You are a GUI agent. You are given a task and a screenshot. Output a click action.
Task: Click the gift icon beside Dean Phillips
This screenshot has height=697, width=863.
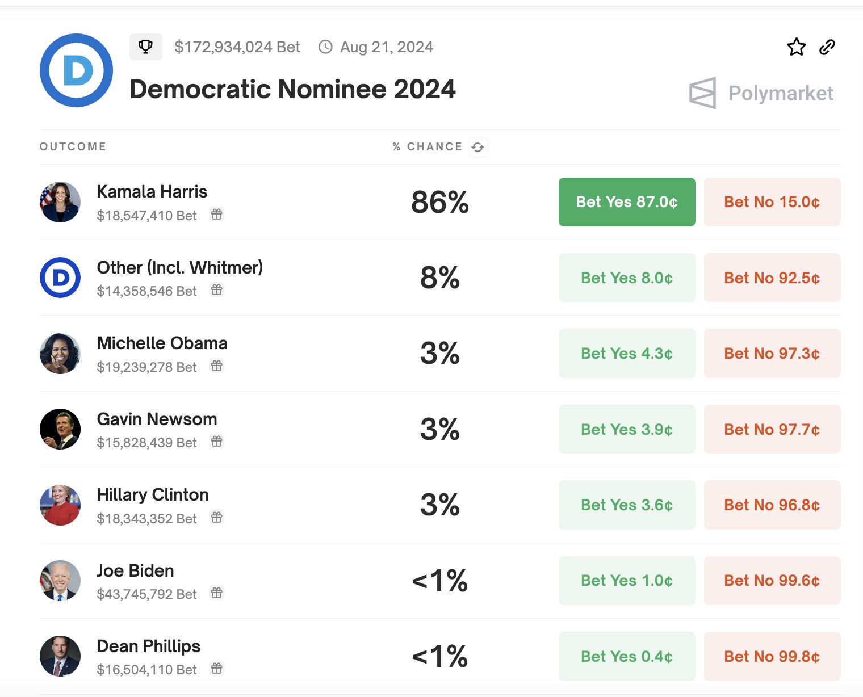point(217,669)
